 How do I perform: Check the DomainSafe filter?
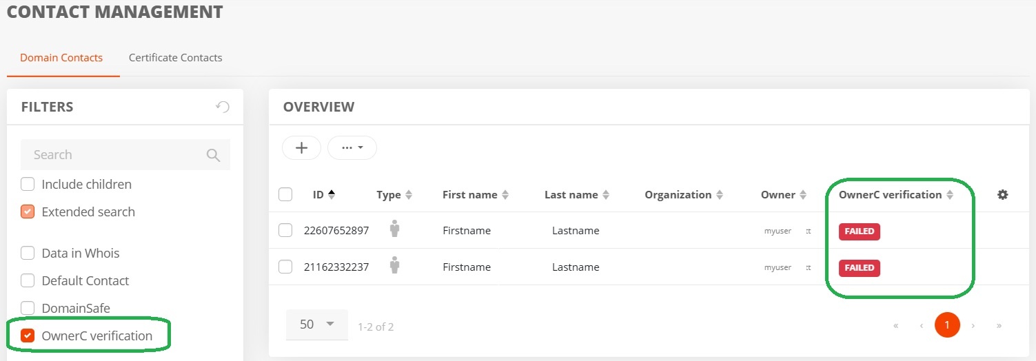coord(28,308)
